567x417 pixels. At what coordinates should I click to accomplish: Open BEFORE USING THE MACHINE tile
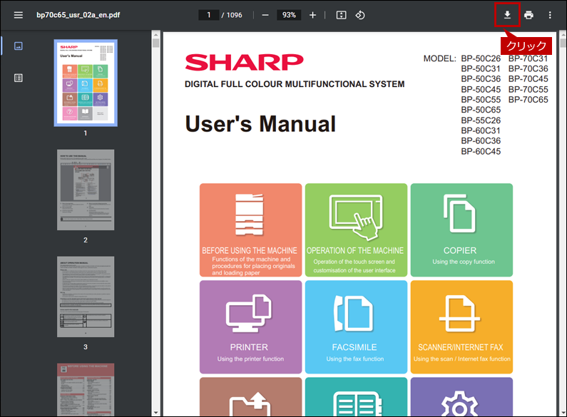click(x=250, y=230)
